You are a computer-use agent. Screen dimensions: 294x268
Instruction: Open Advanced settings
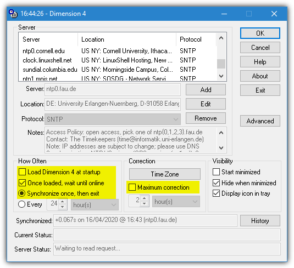click(x=260, y=121)
